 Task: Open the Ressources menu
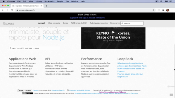coord(115,23)
